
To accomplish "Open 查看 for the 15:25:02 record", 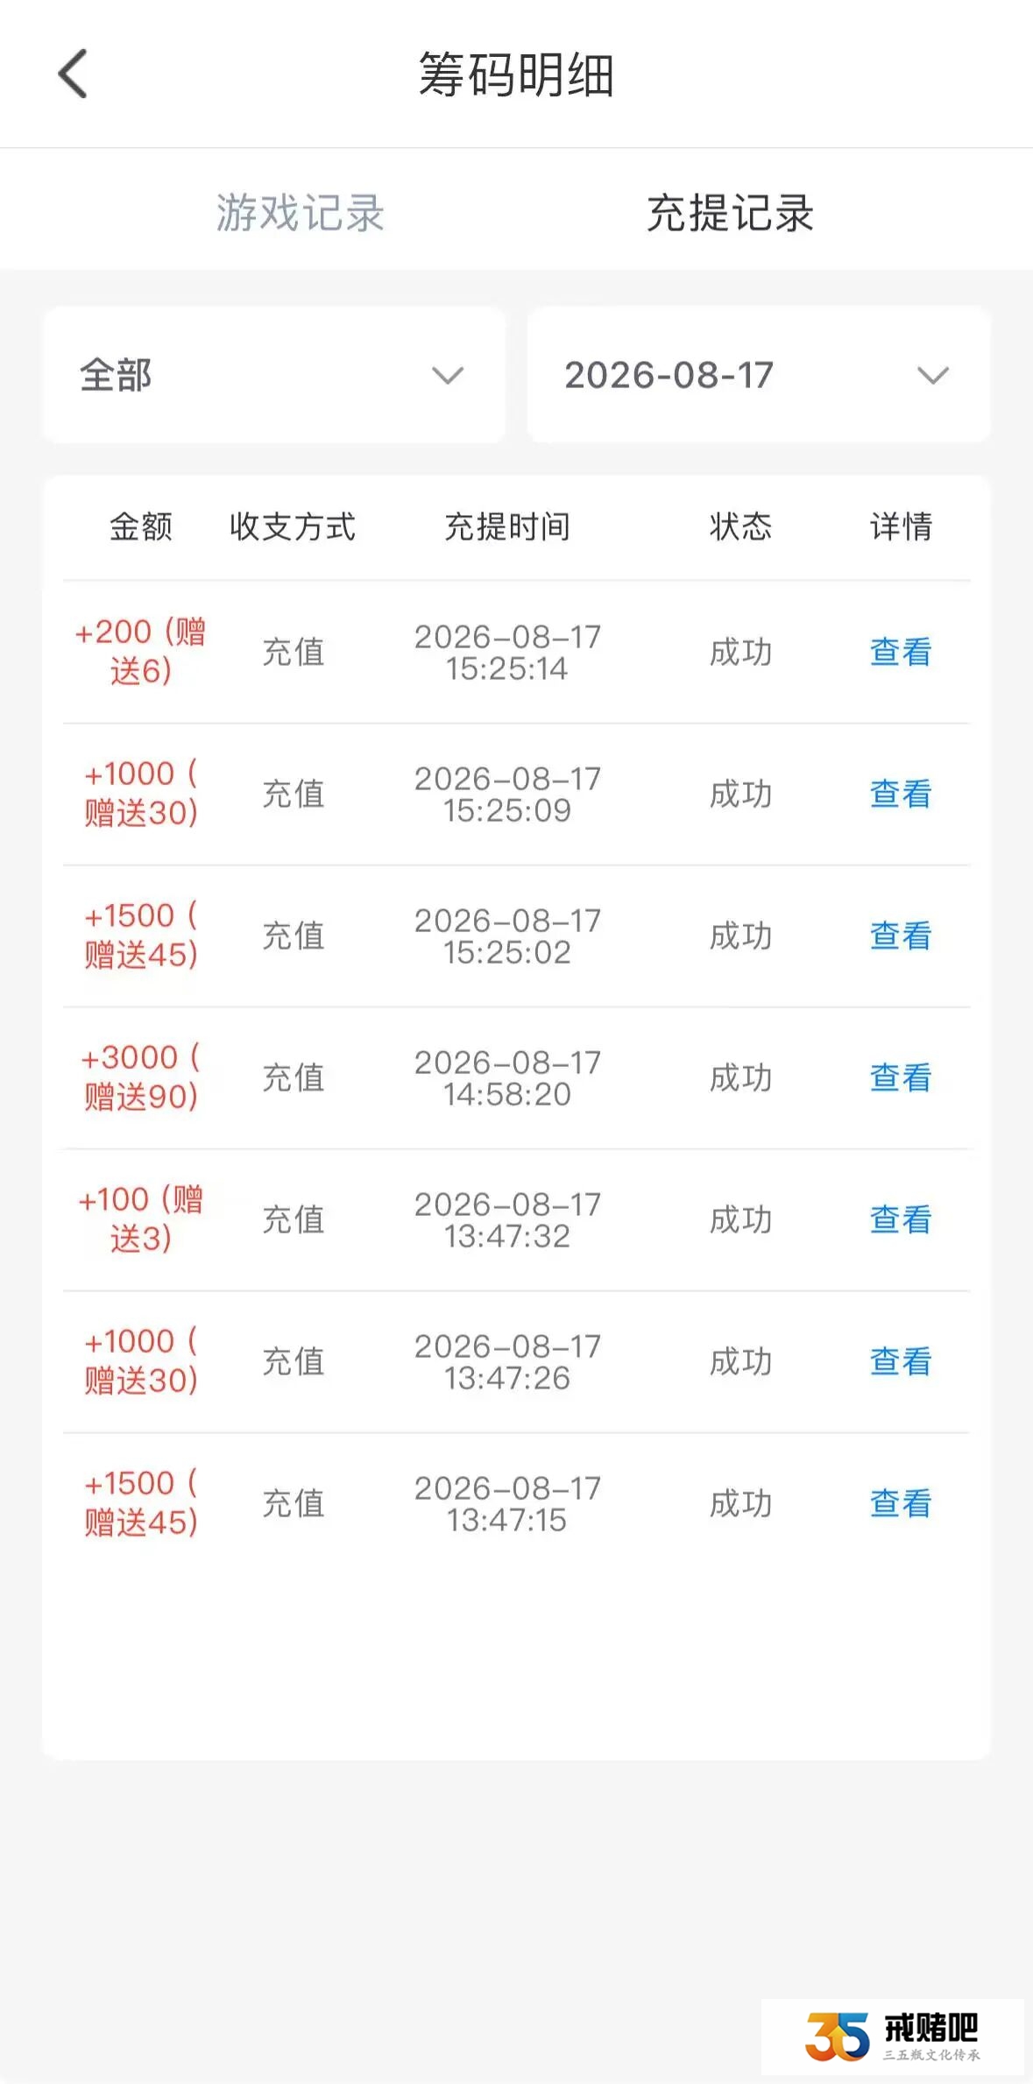I will coord(900,936).
